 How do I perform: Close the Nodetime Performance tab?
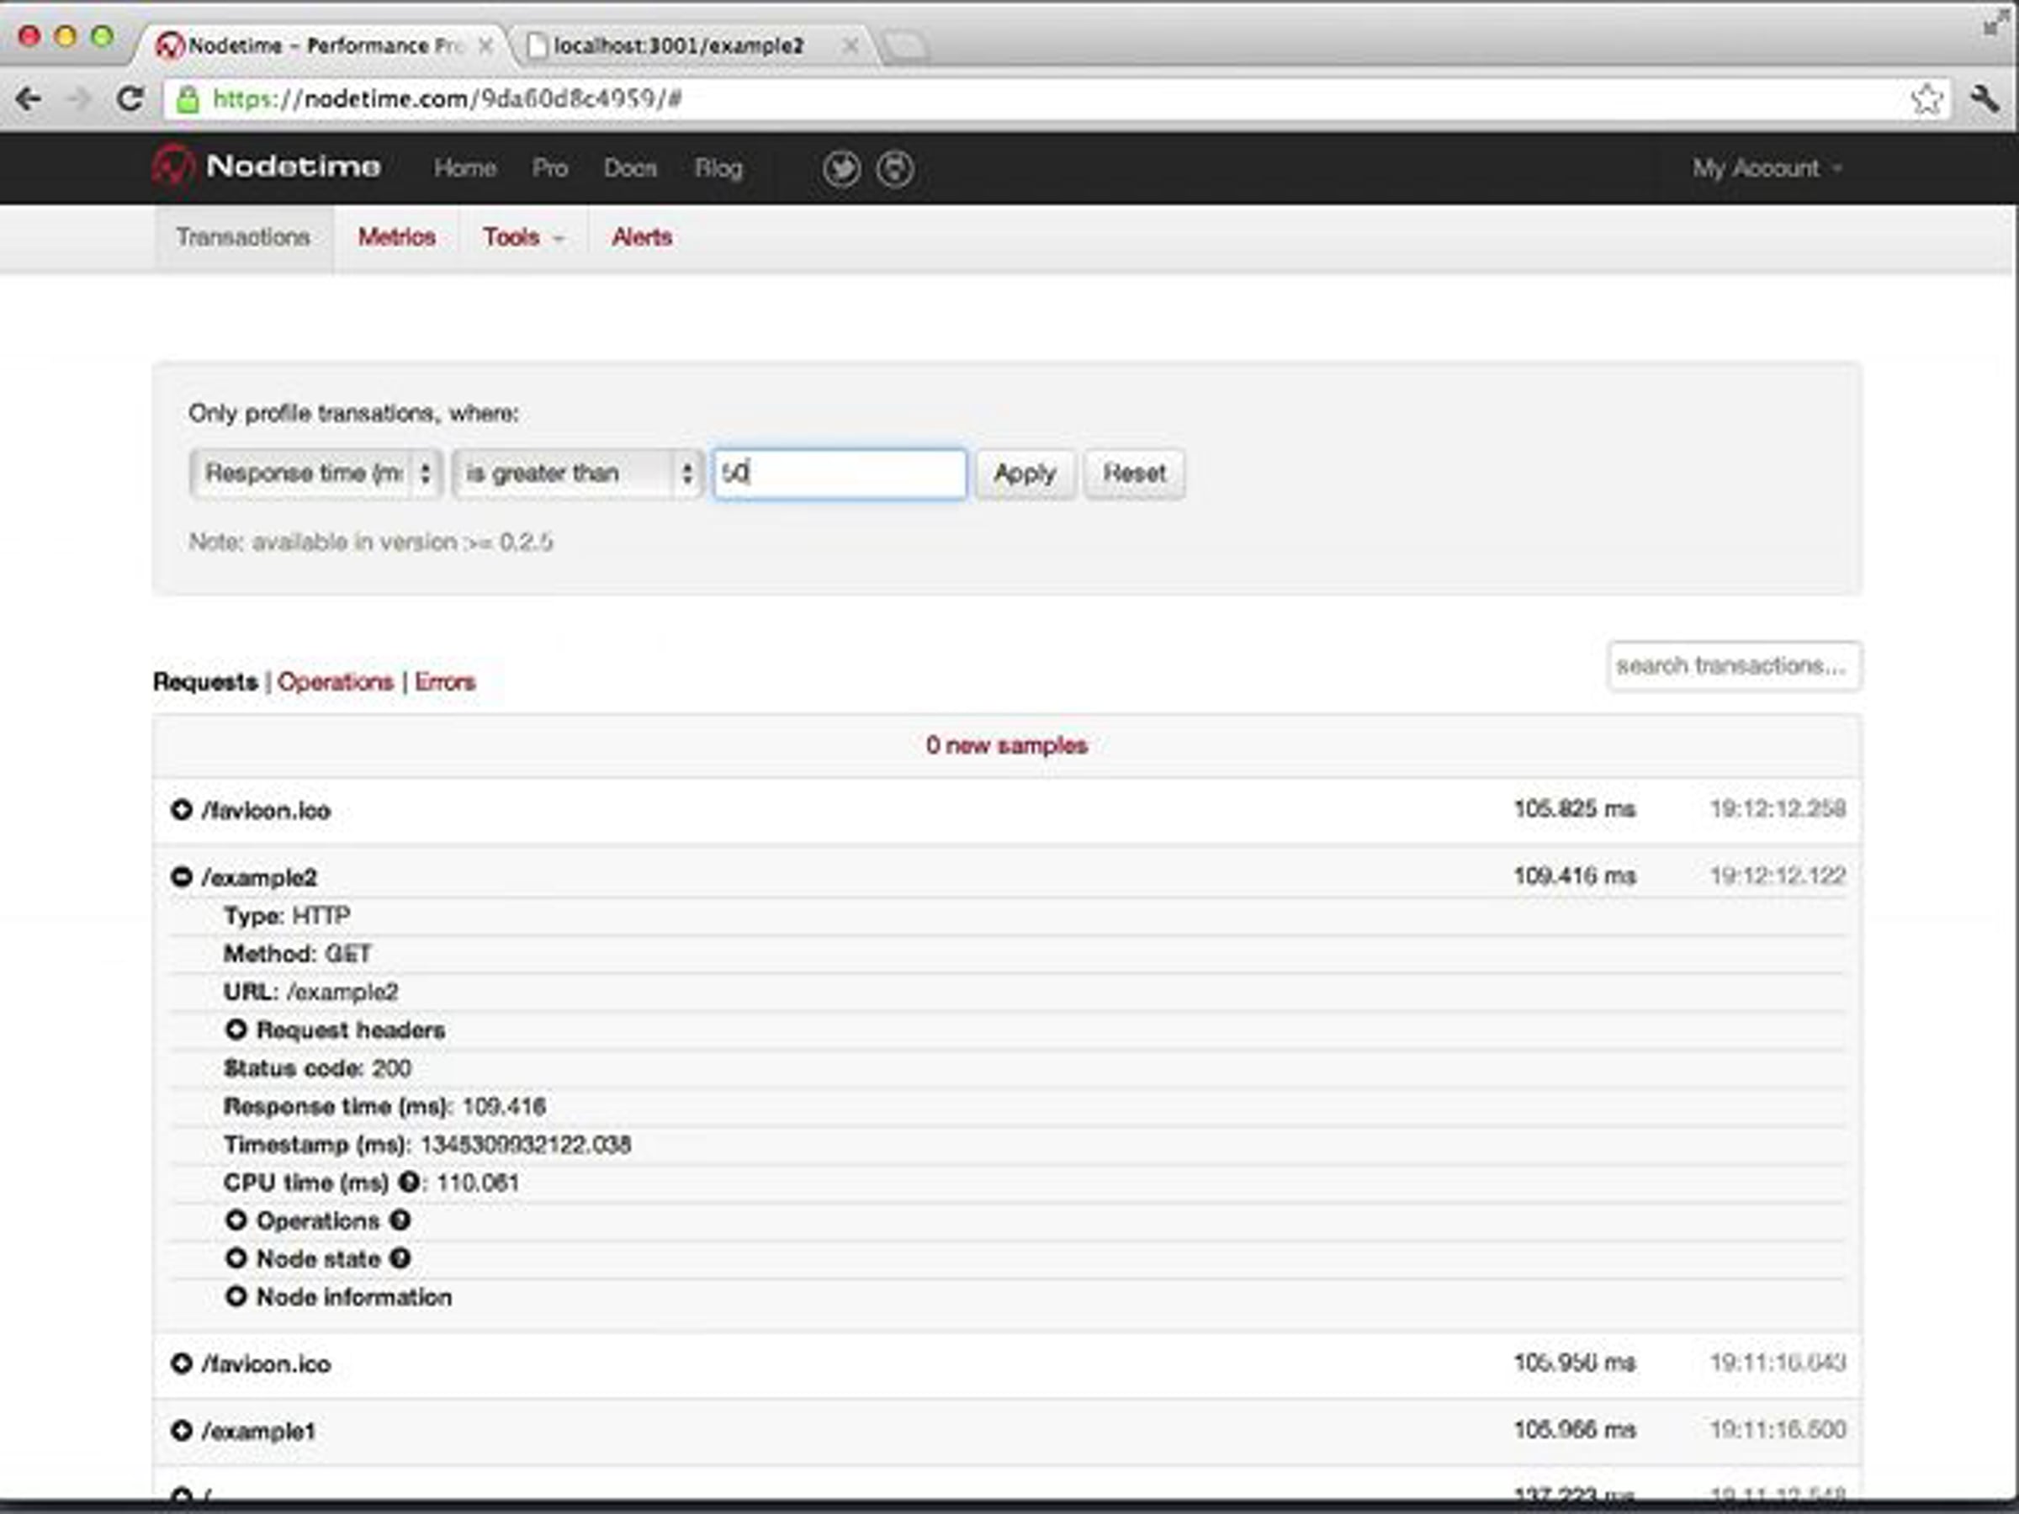click(486, 45)
